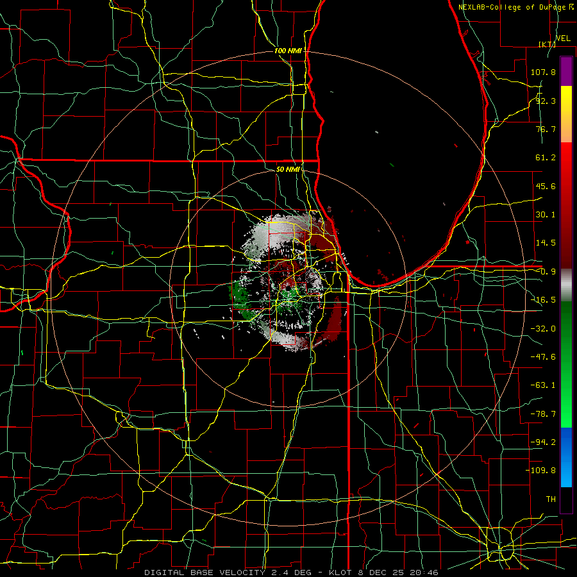
Task: Click the -63.1 legend value
Action: coord(543,385)
